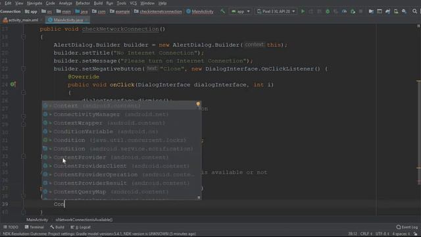The height and width of the screenshot is (237, 421).
Task: Click the override gutter icon beside onClick
Action: point(13,84)
